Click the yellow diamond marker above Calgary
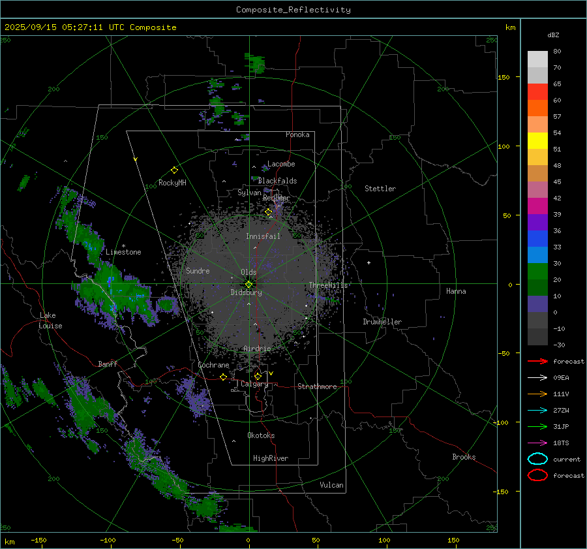This screenshot has height=549, width=587. pyautogui.click(x=258, y=376)
